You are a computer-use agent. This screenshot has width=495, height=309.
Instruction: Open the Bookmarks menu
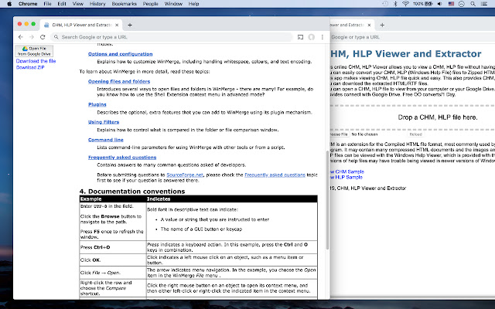tap(124, 4)
